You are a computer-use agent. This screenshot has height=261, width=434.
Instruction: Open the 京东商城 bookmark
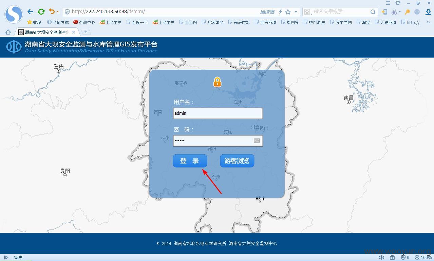pos(265,22)
